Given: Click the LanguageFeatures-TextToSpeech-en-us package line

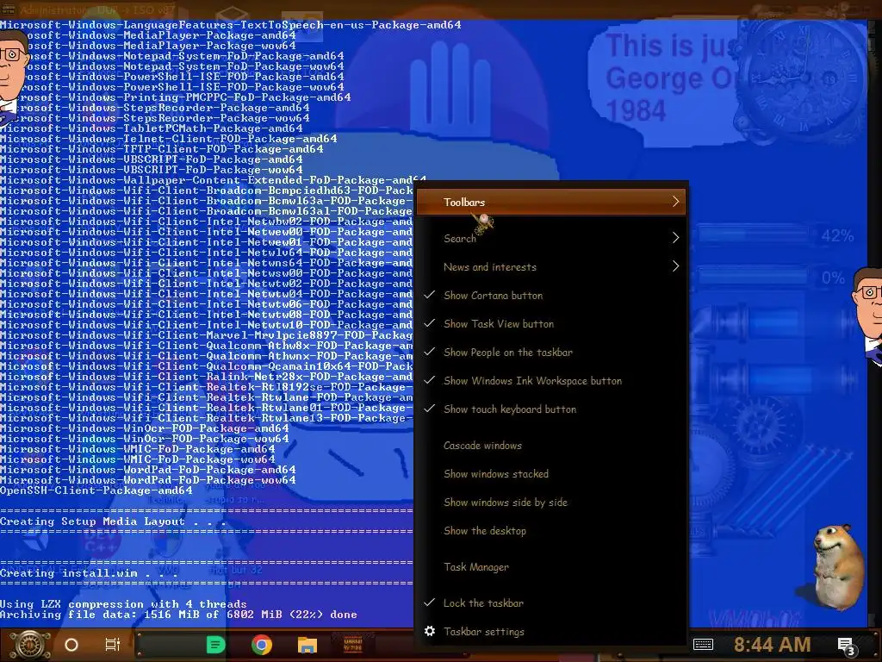Looking at the screenshot, I should click(231, 25).
